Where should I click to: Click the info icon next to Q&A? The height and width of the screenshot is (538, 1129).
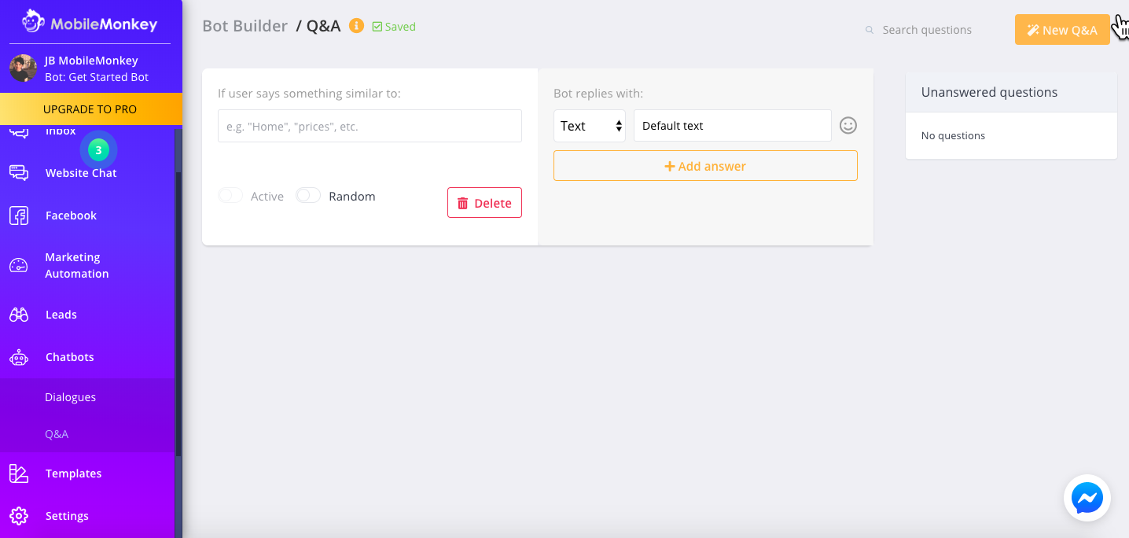pos(356,25)
